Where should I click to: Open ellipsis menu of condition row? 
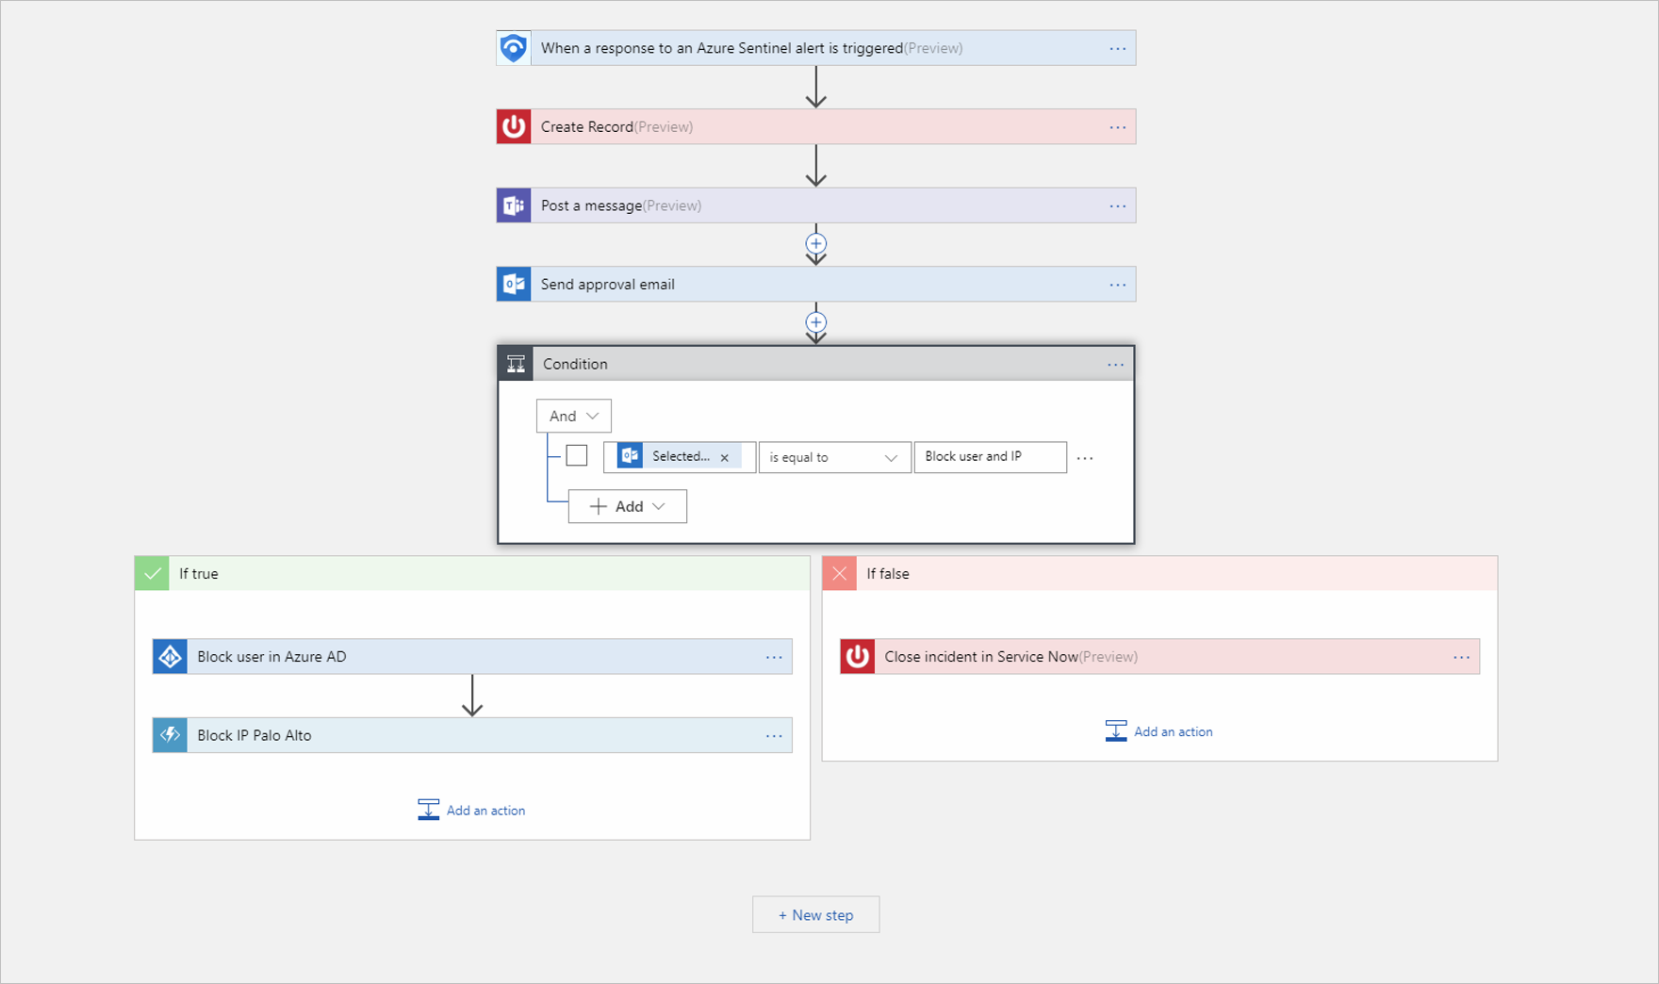(1085, 458)
